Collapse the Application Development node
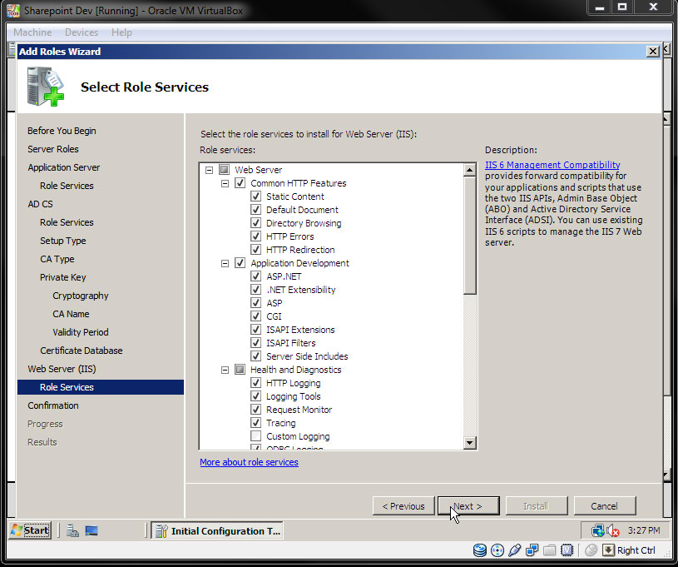This screenshot has height=567, width=678. pos(225,263)
